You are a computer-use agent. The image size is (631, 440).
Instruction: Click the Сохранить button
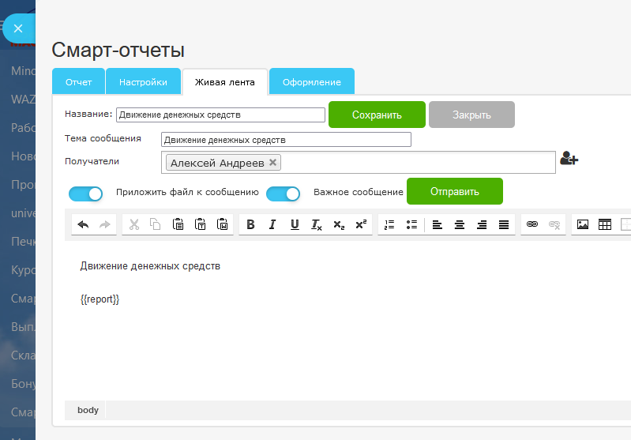point(377,115)
